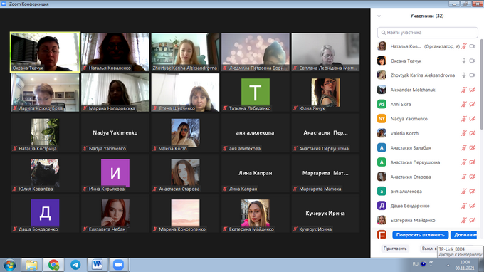This screenshot has height=272, width=484.
Task: Toggle camera icon for Zhovtyak Karina Aleksandrovna
Action: pyautogui.click(x=473, y=75)
